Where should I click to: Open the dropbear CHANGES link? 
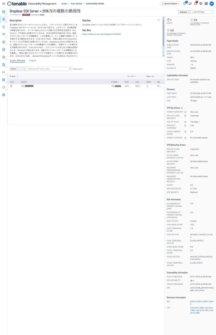101,34
